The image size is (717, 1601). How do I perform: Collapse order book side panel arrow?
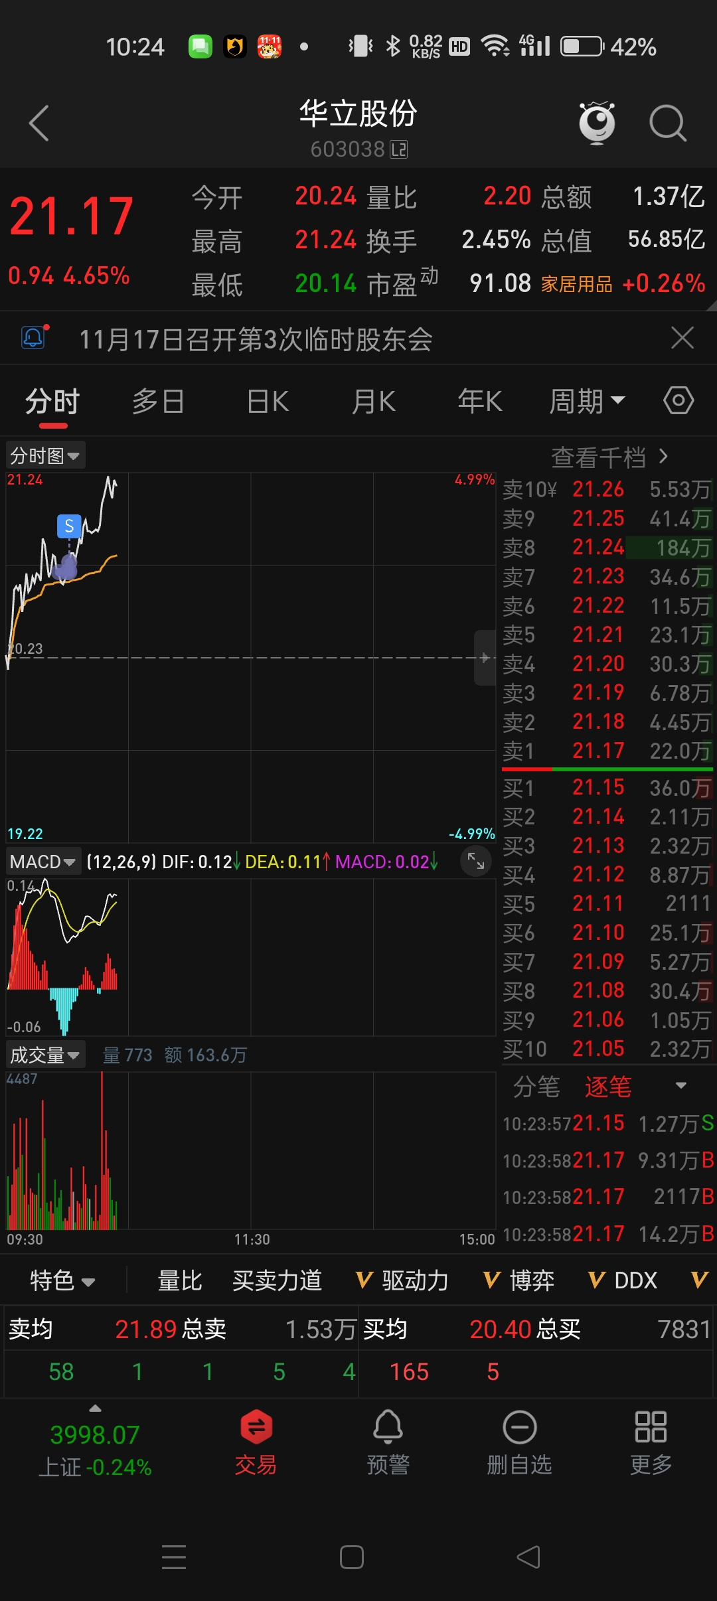[485, 658]
